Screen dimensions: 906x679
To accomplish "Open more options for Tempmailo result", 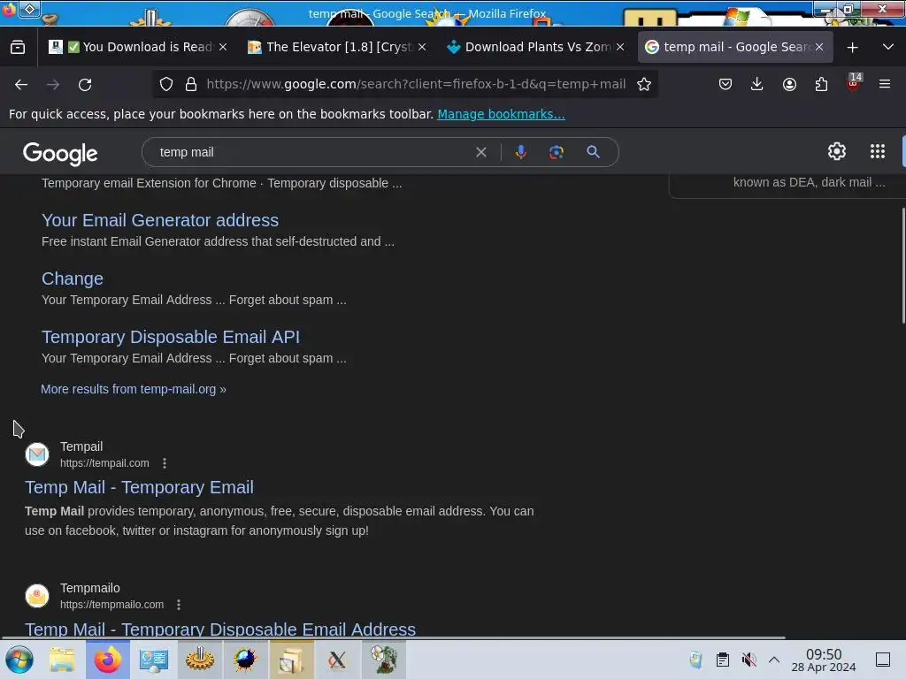I will click(x=179, y=605).
